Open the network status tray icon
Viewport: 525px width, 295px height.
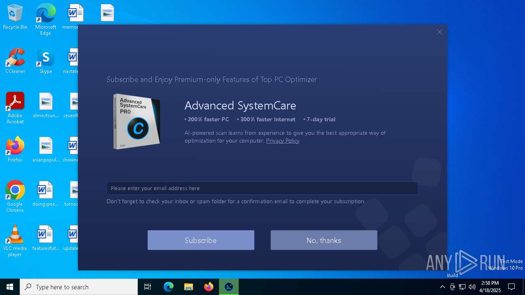462,287
